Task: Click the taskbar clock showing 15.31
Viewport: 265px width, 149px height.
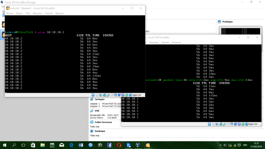Action: 256,145
